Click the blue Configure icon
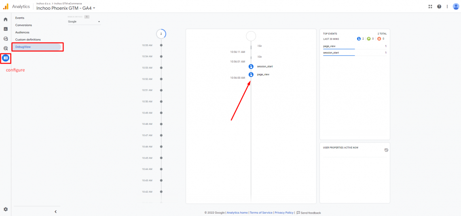The height and width of the screenshot is (216, 461). (x=6, y=58)
